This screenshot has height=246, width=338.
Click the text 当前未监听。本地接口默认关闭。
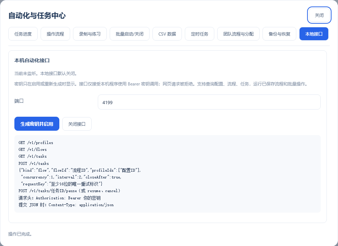coord(46,74)
